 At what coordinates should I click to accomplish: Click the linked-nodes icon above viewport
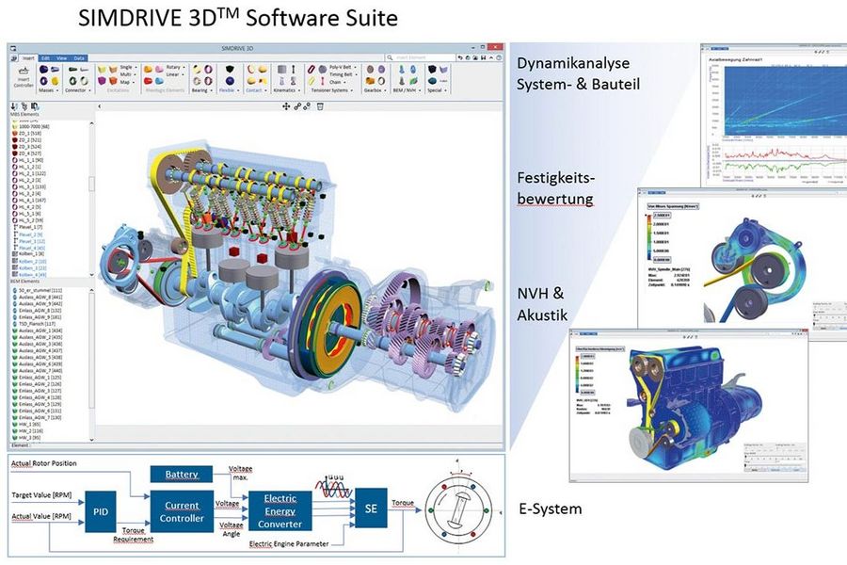click(297, 106)
